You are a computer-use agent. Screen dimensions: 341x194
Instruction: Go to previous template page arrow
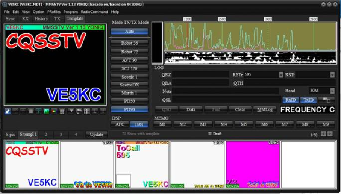click(324, 134)
